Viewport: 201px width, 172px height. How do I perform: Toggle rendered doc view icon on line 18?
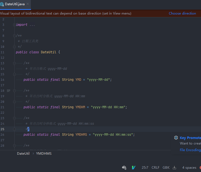coord(9,91)
